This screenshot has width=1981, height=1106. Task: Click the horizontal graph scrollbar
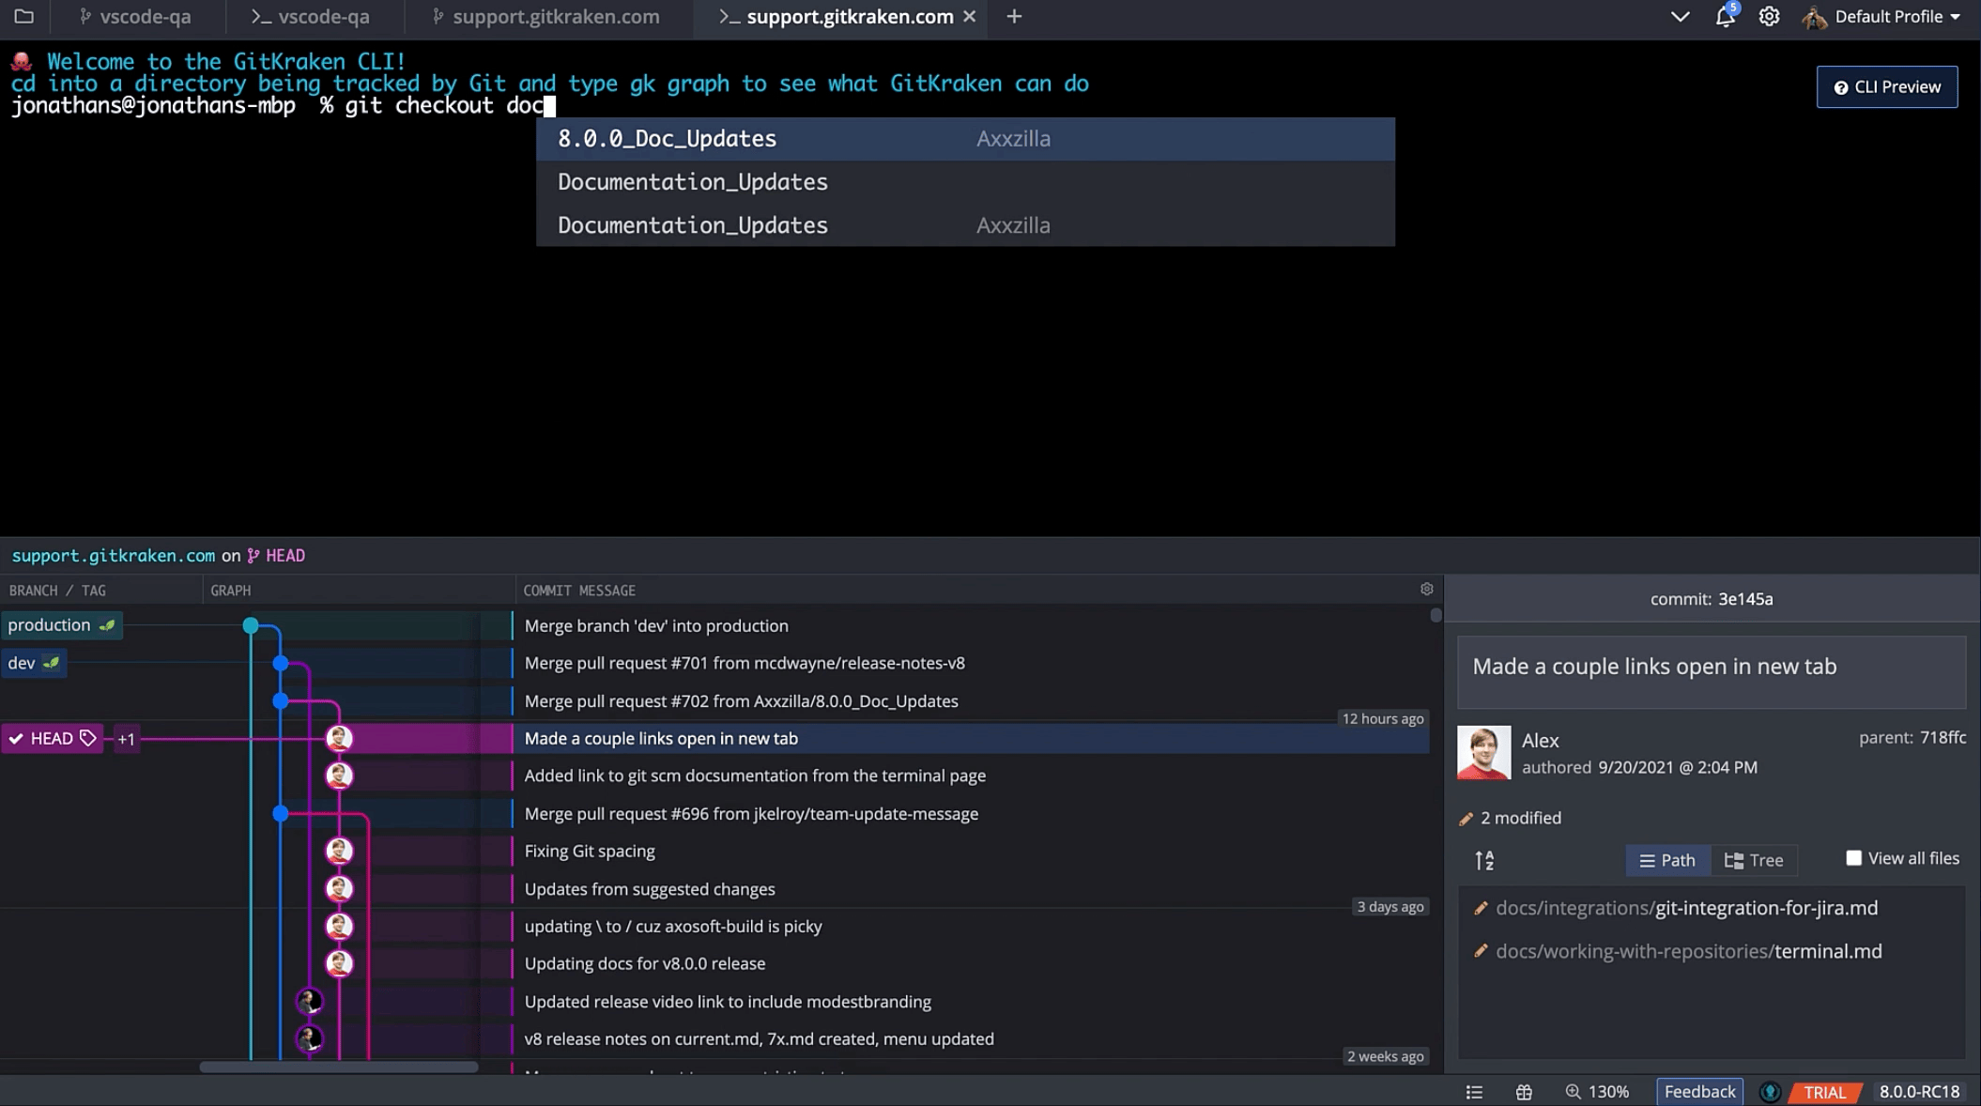click(x=338, y=1067)
